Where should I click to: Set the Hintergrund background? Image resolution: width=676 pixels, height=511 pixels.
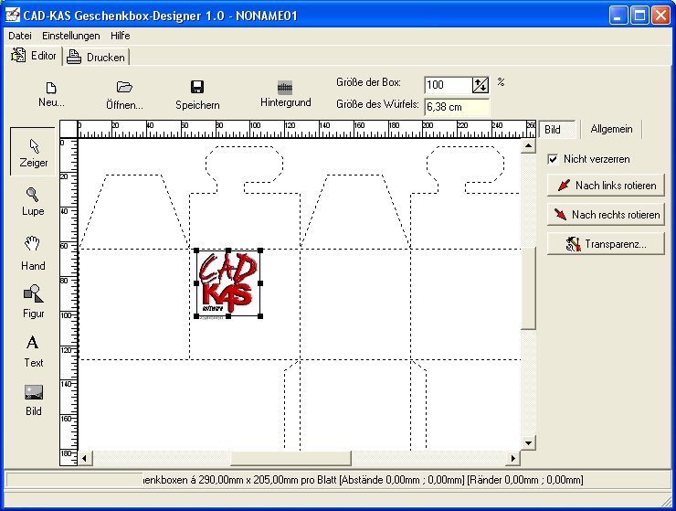click(285, 93)
